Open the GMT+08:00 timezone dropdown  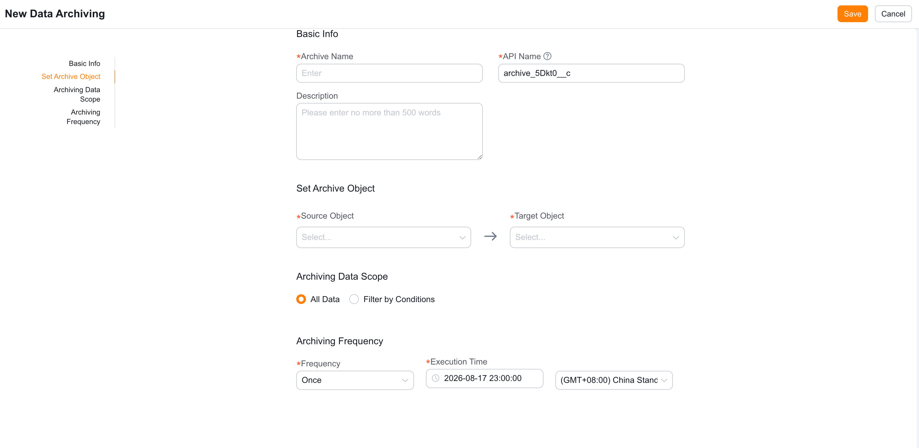(614, 380)
